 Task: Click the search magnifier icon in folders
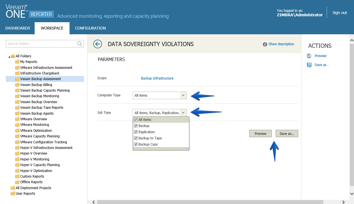tap(80, 44)
